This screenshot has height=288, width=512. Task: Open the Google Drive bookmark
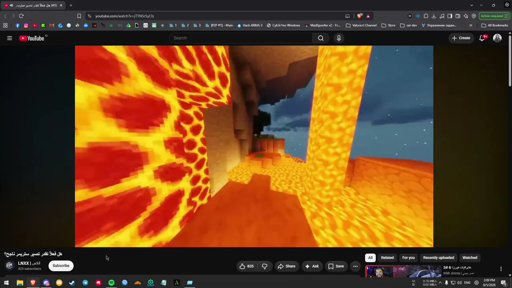tap(128, 25)
